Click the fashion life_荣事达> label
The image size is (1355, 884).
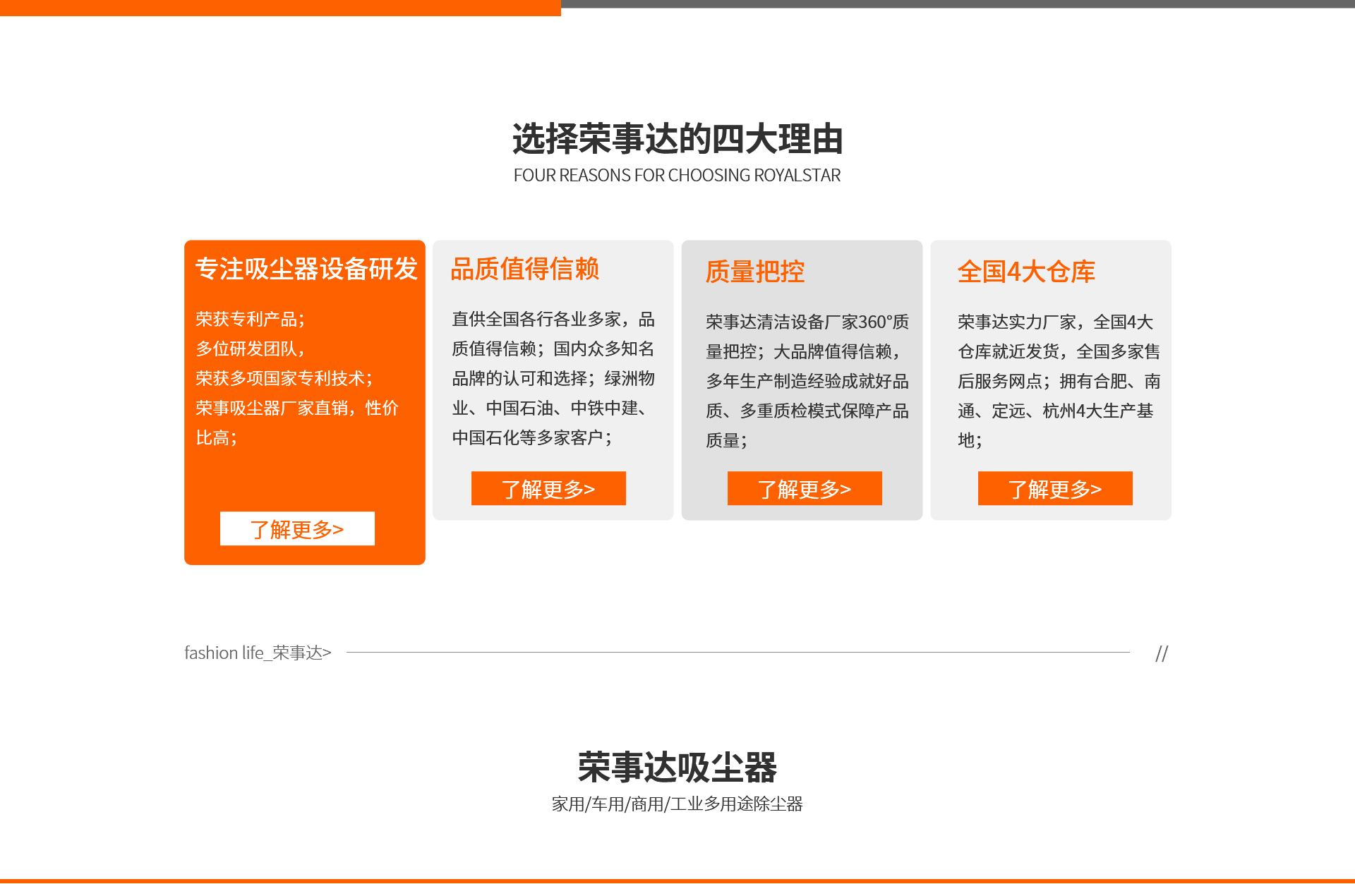(258, 653)
